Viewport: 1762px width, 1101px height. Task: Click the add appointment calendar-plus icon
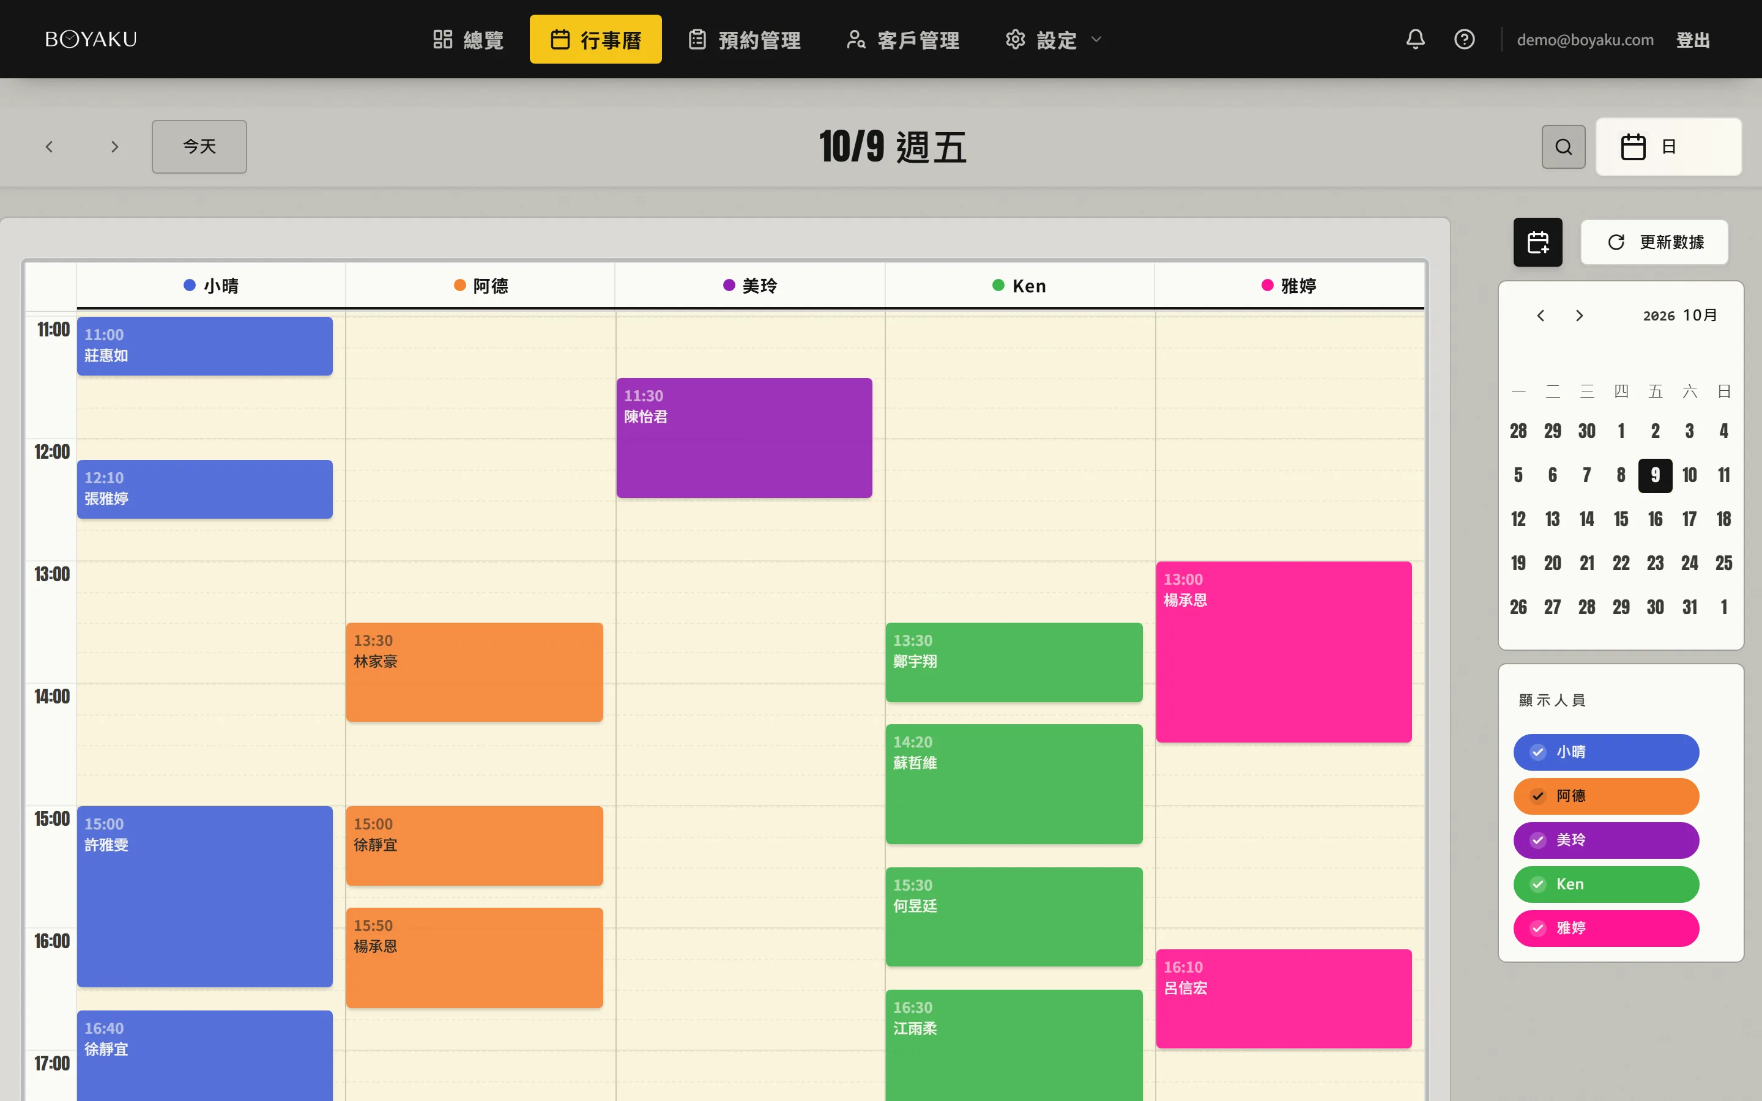coord(1537,242)
